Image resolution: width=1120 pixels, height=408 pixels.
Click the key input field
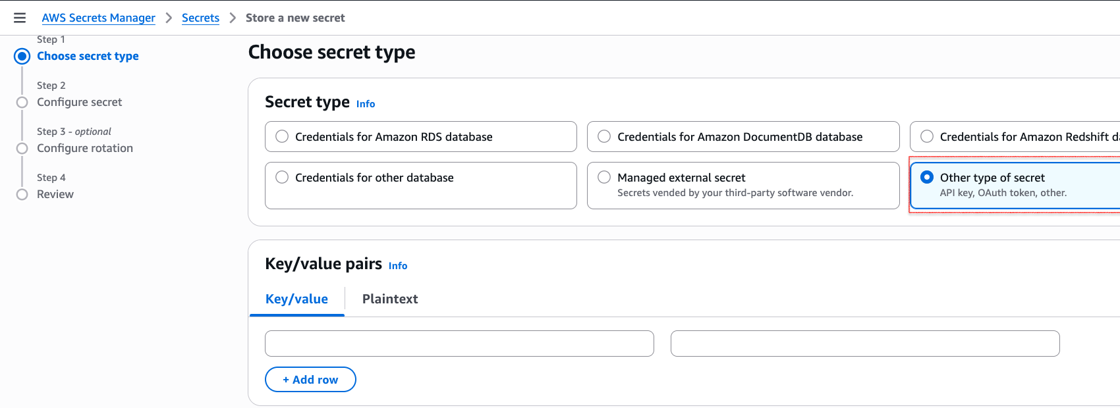(459, 343)
